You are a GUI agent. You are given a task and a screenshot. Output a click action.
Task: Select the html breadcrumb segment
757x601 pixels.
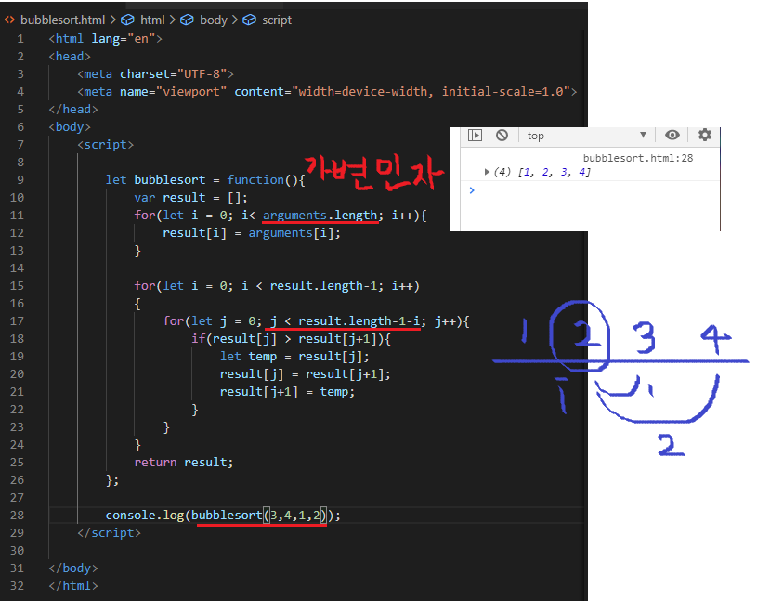(152, 20)
